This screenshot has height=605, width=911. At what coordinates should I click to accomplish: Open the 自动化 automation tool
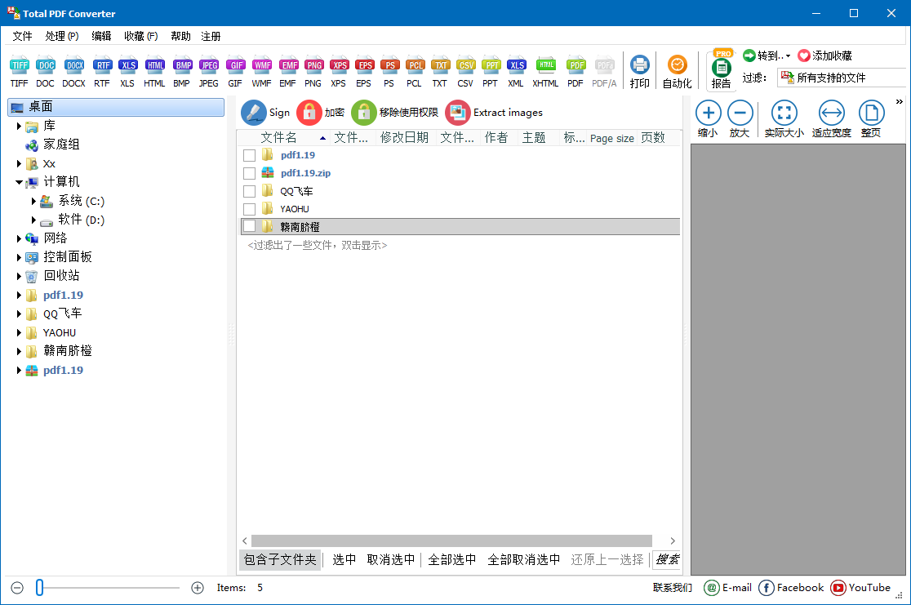(x=677, y=66)
